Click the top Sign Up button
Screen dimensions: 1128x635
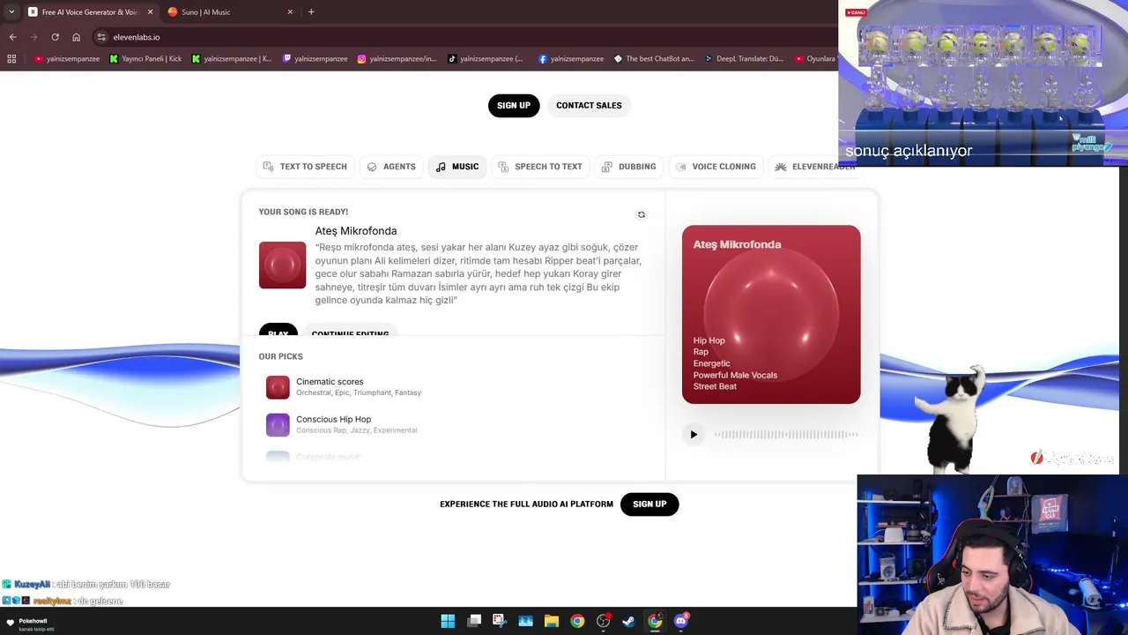514,105
